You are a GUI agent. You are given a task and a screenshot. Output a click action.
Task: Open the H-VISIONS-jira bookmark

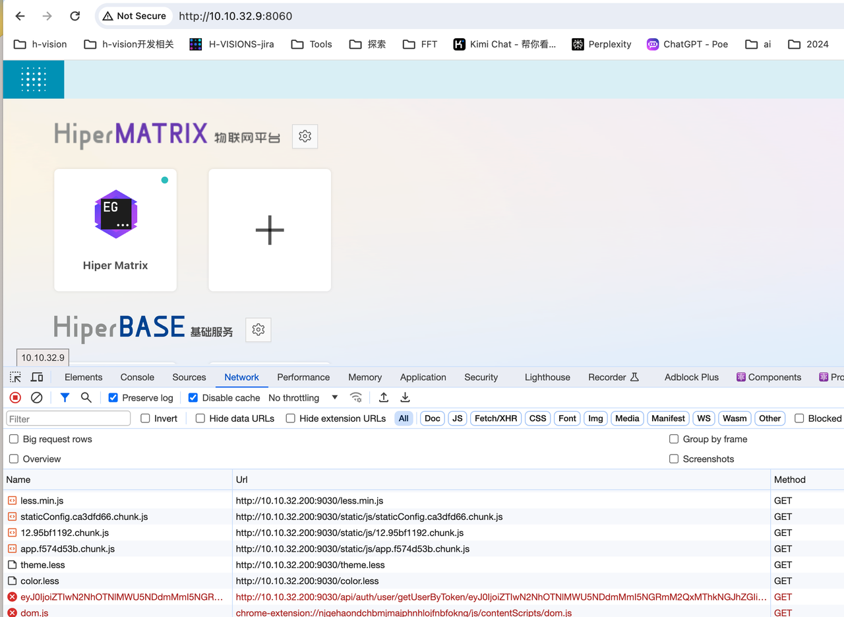tap(231, 44)
